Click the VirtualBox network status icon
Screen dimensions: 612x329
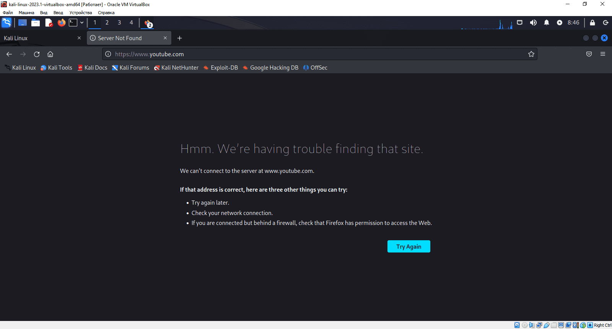pyautogui.click(x=539, y=325)
